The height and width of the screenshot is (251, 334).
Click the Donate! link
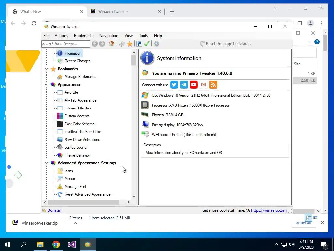click(x=54, y=210)
